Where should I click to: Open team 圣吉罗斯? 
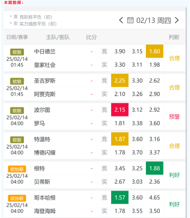[x=45, y=81]
